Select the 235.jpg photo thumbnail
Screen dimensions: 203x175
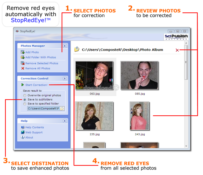click(94, 116)
